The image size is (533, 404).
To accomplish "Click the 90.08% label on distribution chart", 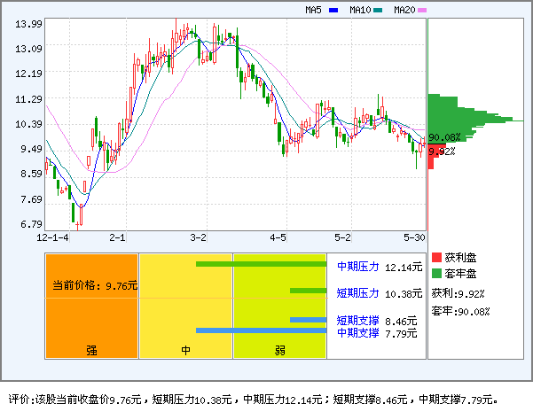I will point(444,137).
